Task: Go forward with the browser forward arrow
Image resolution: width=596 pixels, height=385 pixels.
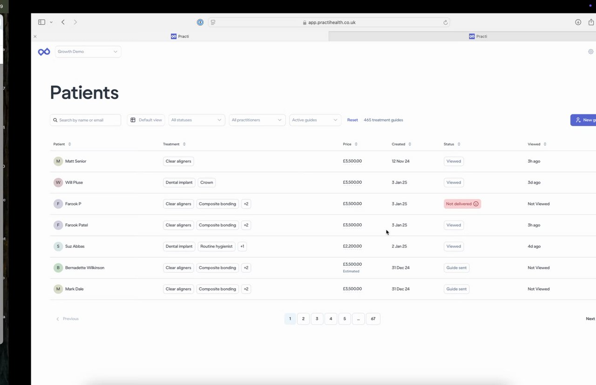Action: 75,22
